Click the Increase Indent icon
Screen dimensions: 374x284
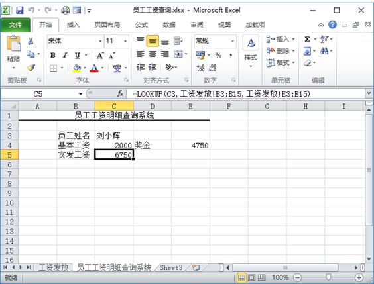coord(153,68)
